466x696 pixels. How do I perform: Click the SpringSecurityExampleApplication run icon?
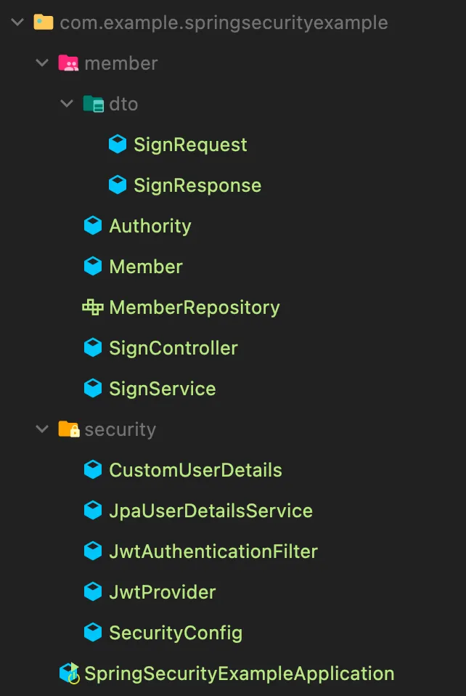coord(69,673)
